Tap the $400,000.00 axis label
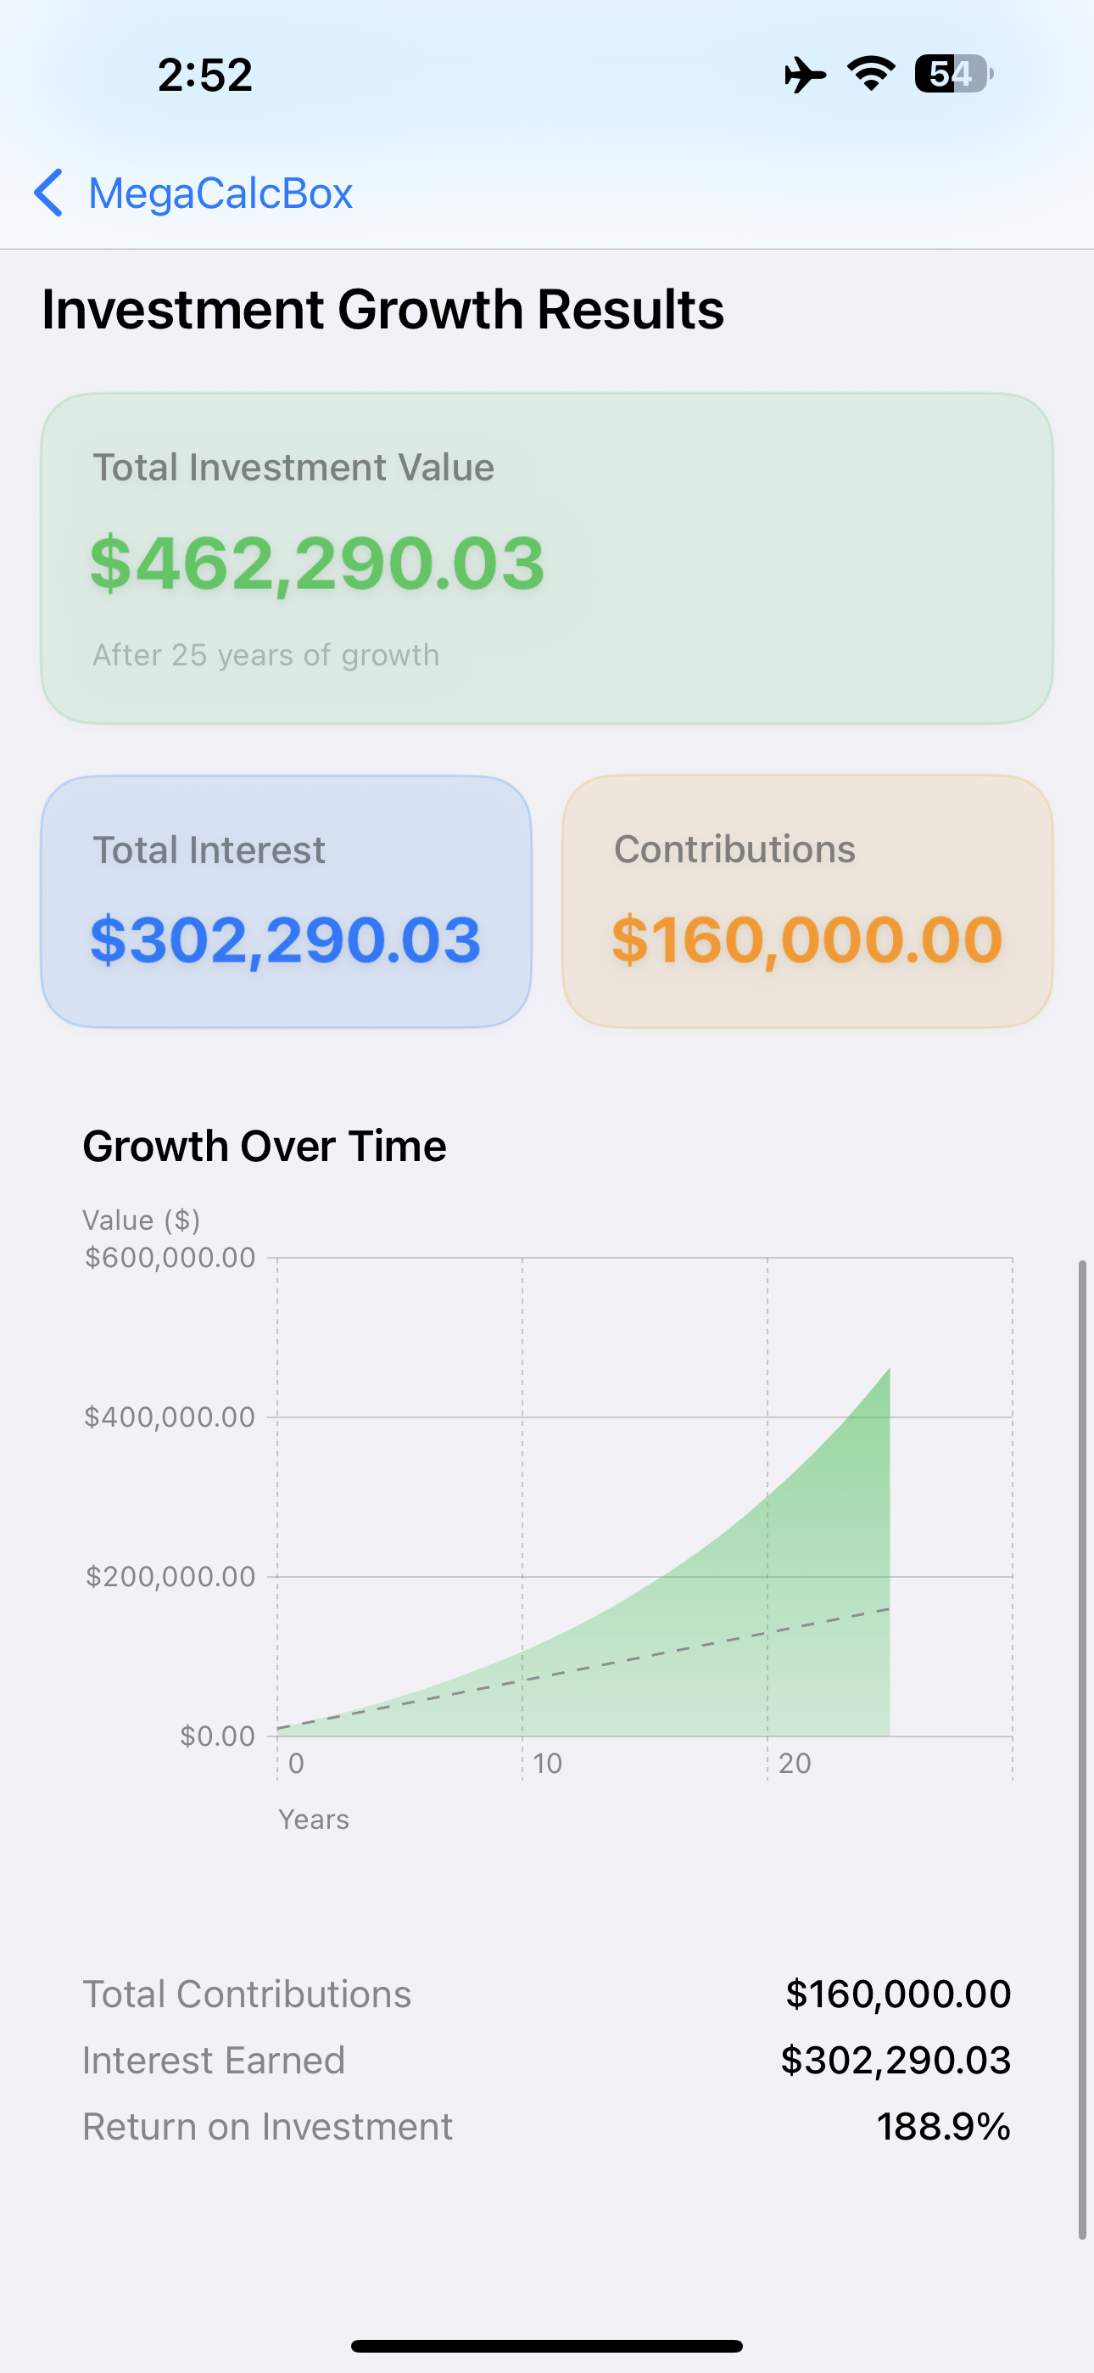This screenshot has height=2373, width=1094. [170, 1417]
